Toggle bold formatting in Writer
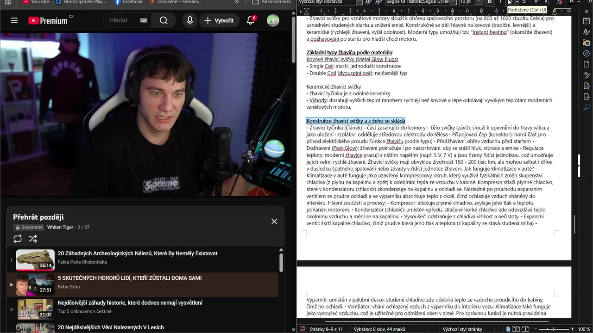 490,2
